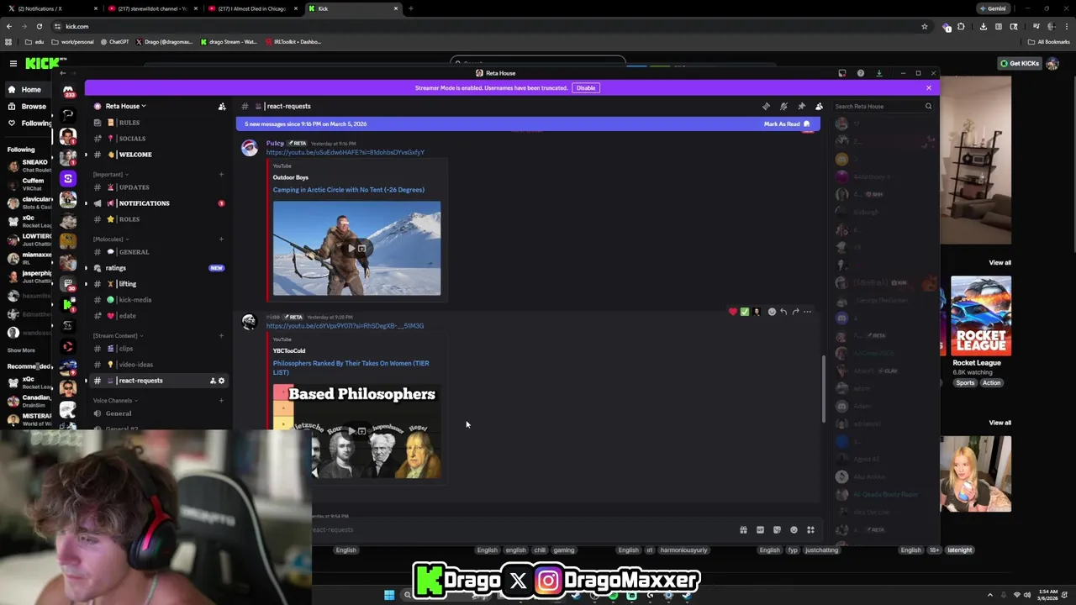The image size is (1076, 605).
Task: Add channel plus next to Voice Channels
Action: pyautogui.click(x=221, y=401)
